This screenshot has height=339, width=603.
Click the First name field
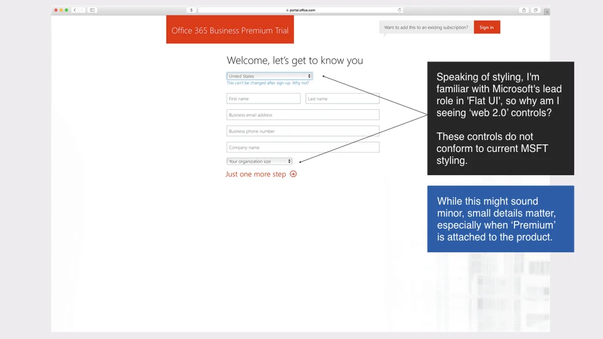(x=263, y=99)
